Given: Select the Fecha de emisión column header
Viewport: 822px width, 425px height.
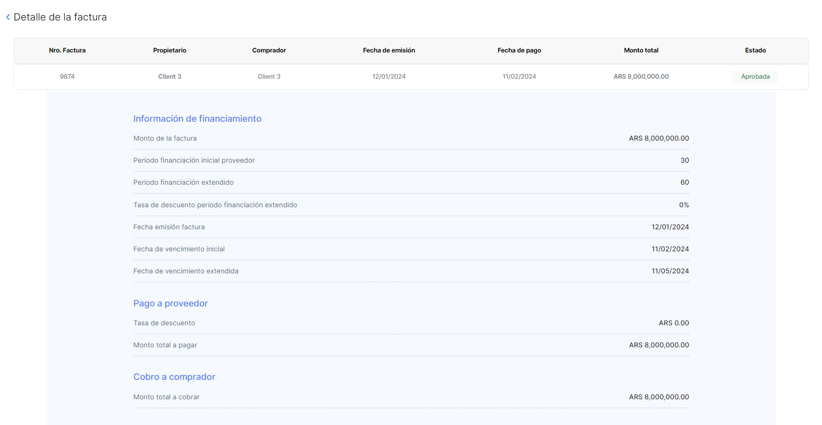Looking at the screenshot, I should pos(388,50).
